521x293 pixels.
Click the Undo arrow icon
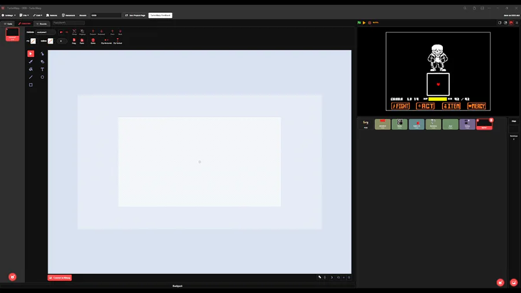pos(61,32)
